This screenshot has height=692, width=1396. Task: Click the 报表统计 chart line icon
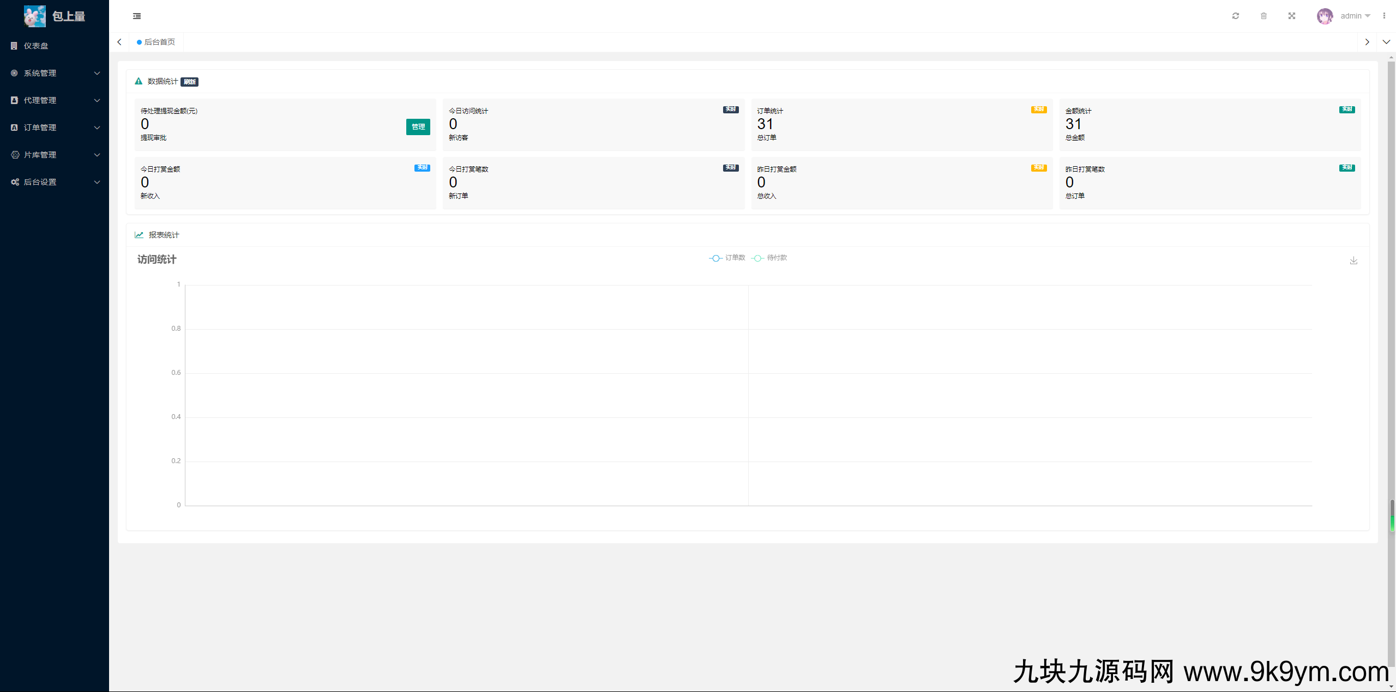139,235
